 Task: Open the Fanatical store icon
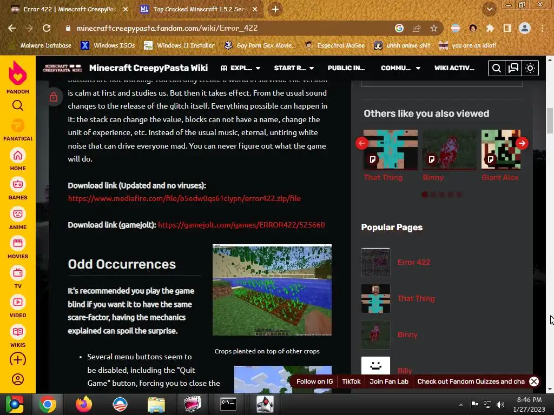click(x=18, y=125)
